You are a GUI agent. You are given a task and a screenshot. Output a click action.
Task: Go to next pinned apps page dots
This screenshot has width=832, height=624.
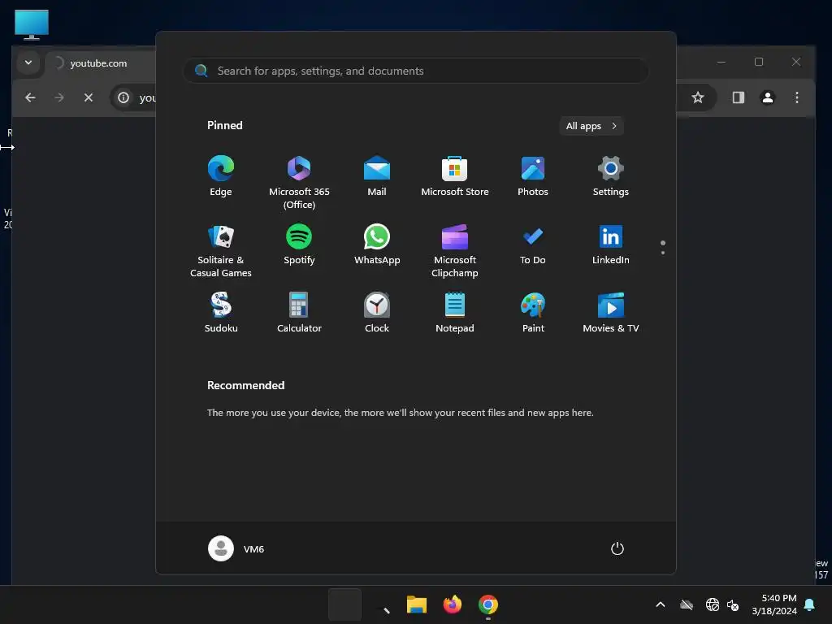tap(663, 247)
